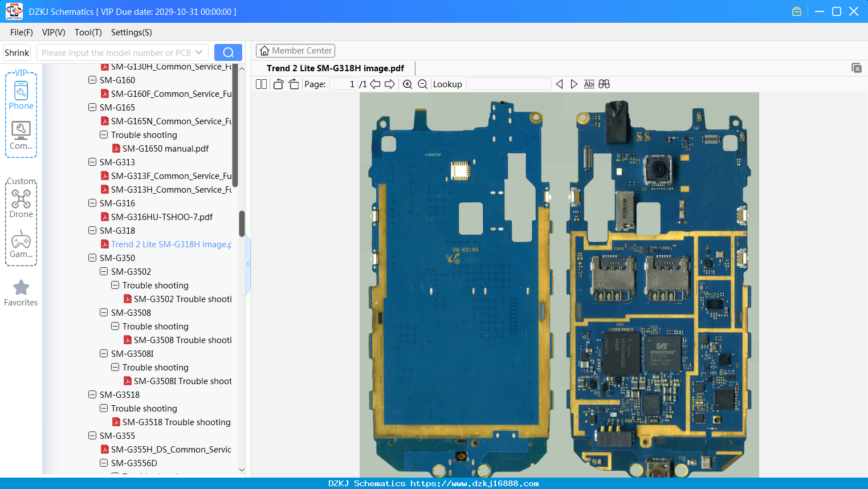
Task: Rotate the page clockwise
Action: tap(294, 84)
